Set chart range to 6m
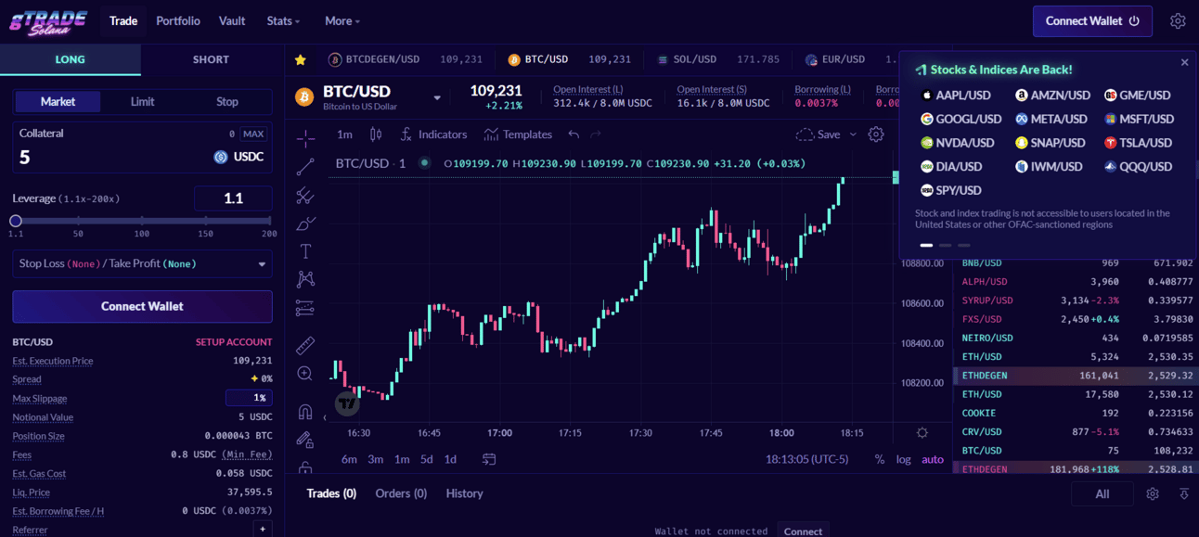 349,459
